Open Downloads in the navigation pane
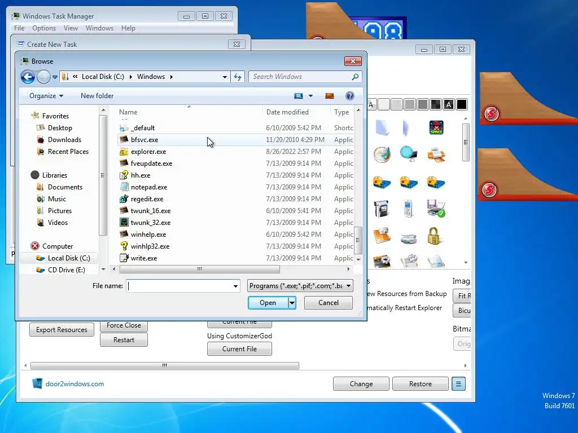Screen dimensions: 578x433 point(64,140)
